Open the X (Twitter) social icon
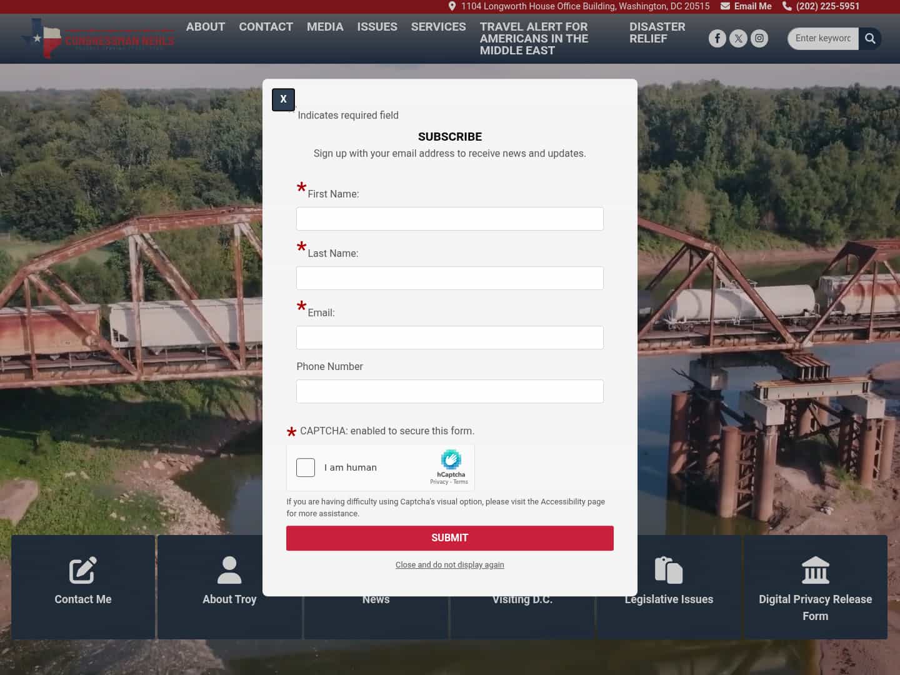The height and width of the screenshot is (675, 900). click(x=738, y=39)
